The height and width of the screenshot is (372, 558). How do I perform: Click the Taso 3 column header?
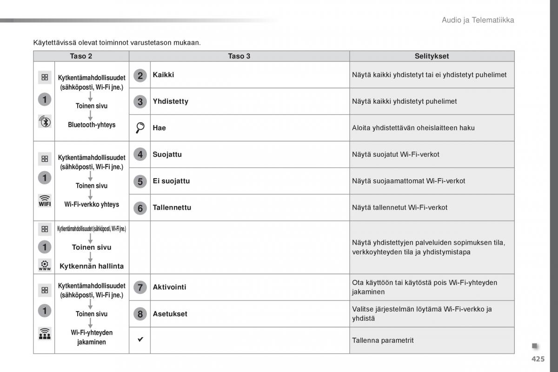(x=239, y=56)
